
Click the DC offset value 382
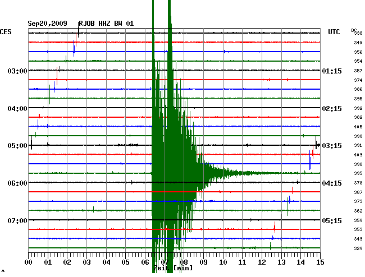358,117
